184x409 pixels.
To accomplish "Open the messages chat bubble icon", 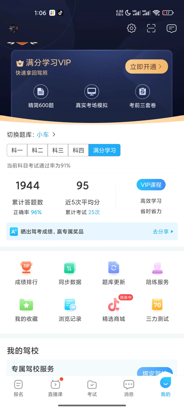I will tap(171, 28).
